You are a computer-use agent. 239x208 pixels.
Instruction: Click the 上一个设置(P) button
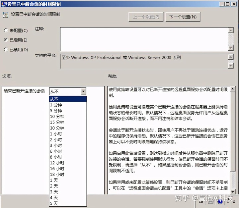(x=146, y=17)
